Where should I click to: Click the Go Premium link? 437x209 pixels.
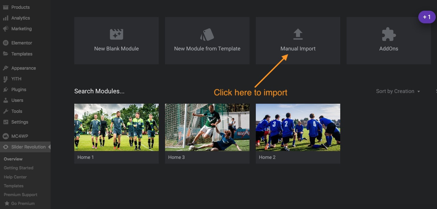pyautogui.click(x=23, y=203)
